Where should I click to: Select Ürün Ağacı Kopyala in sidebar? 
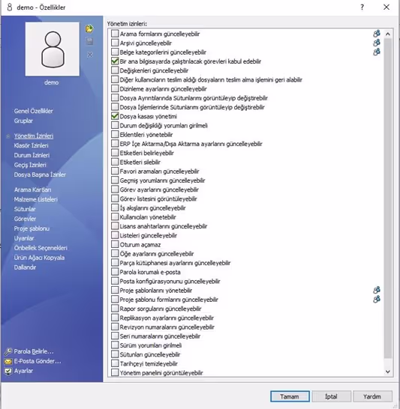click(x=39, y=258)
